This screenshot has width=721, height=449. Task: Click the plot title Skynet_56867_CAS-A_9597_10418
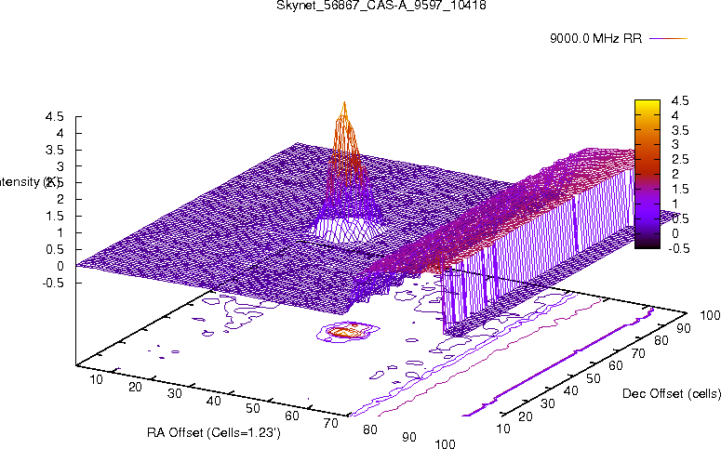[x=381, y=6]
